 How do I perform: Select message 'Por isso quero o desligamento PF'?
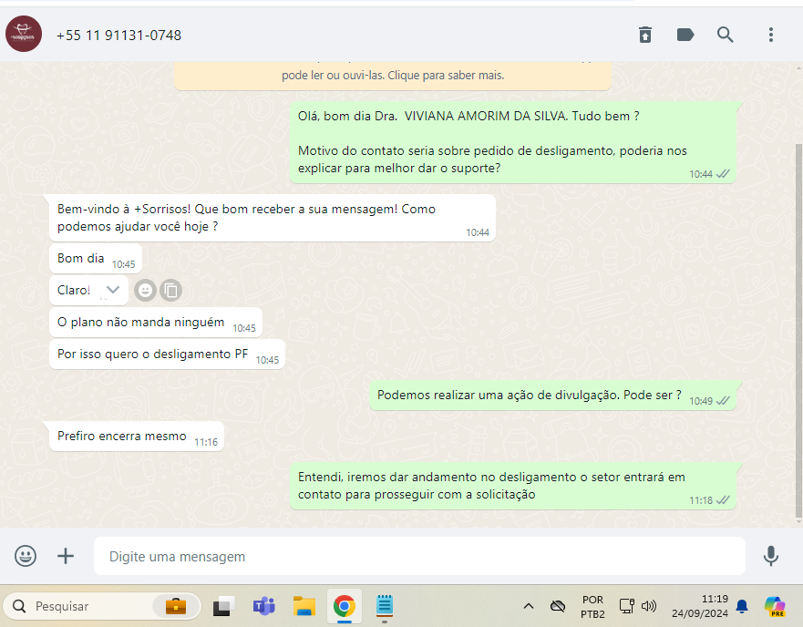coord(167,355)
